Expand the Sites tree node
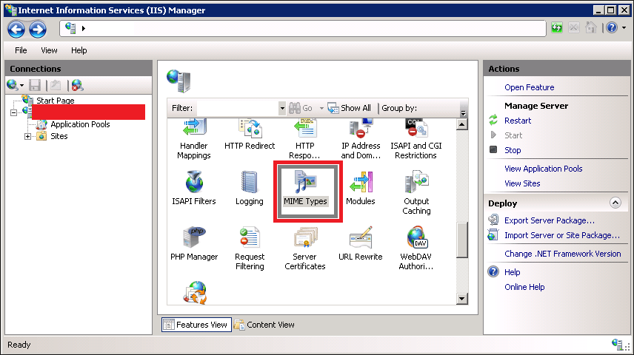The image size is (634, 355). (x=27, y=137)
